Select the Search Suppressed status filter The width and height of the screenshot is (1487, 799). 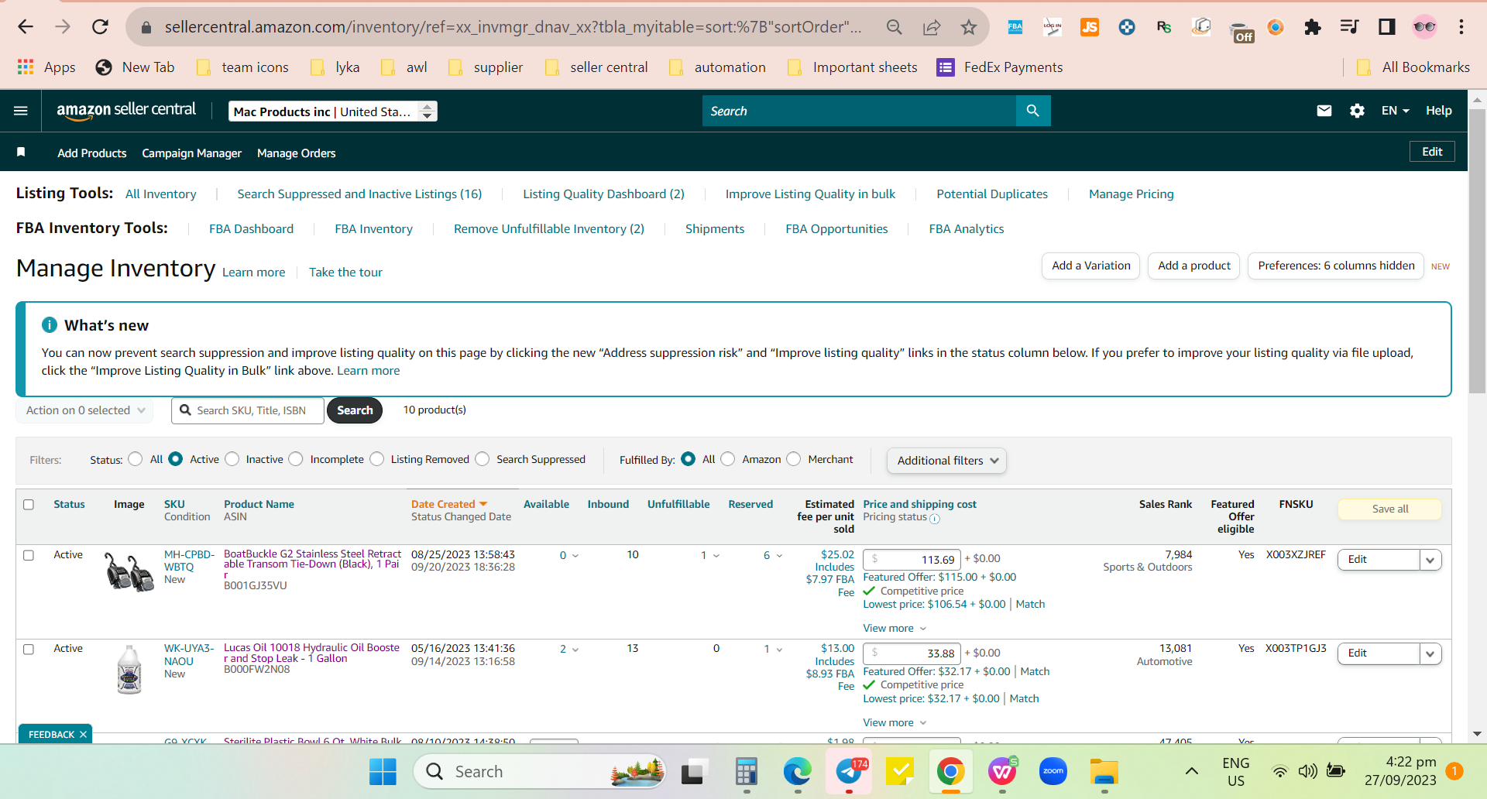[x=483, y=459]
